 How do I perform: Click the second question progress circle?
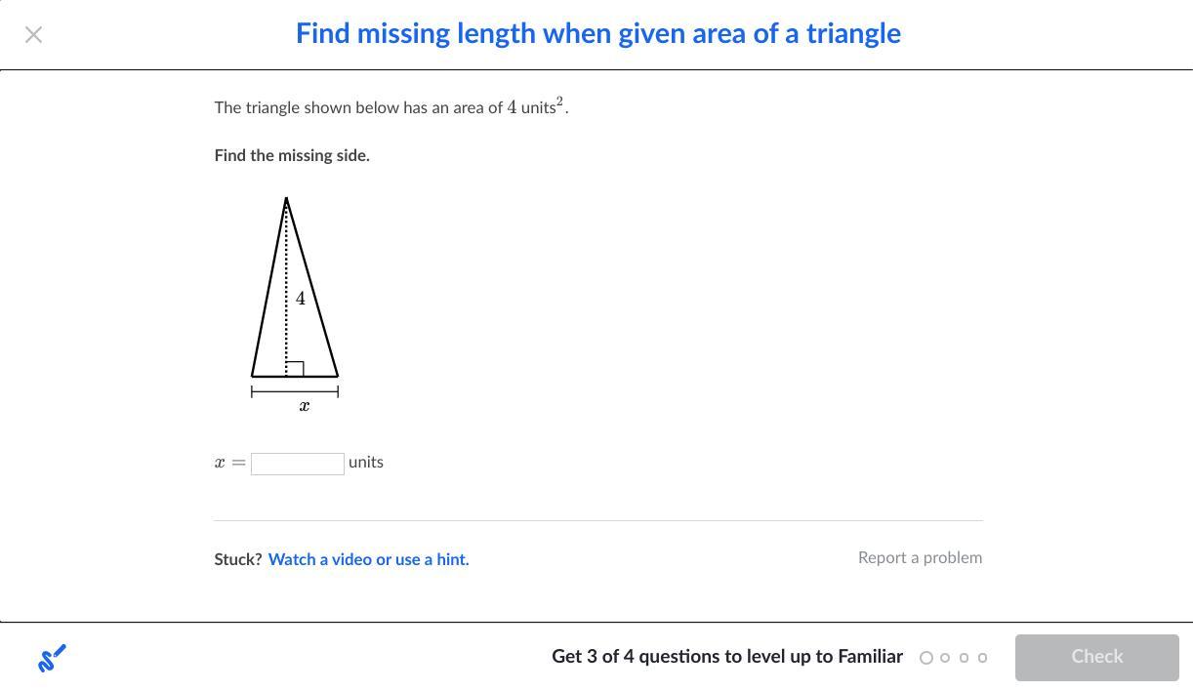pyautogui.click(x=945, y=658)
